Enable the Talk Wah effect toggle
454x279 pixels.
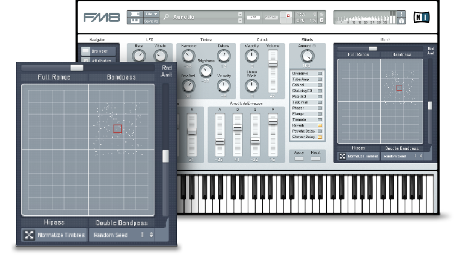pos(320,102)
